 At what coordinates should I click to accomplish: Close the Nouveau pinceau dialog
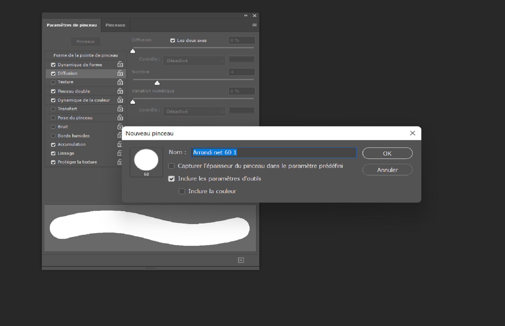413,133
